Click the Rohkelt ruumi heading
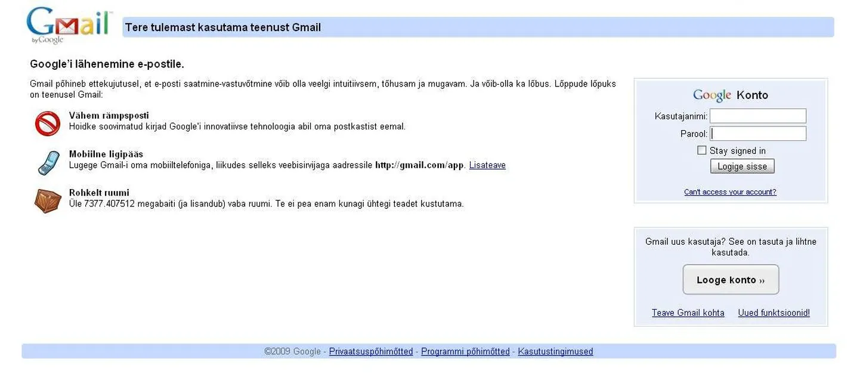Screen dimensions: 860x389 click(x=99, y=193)
